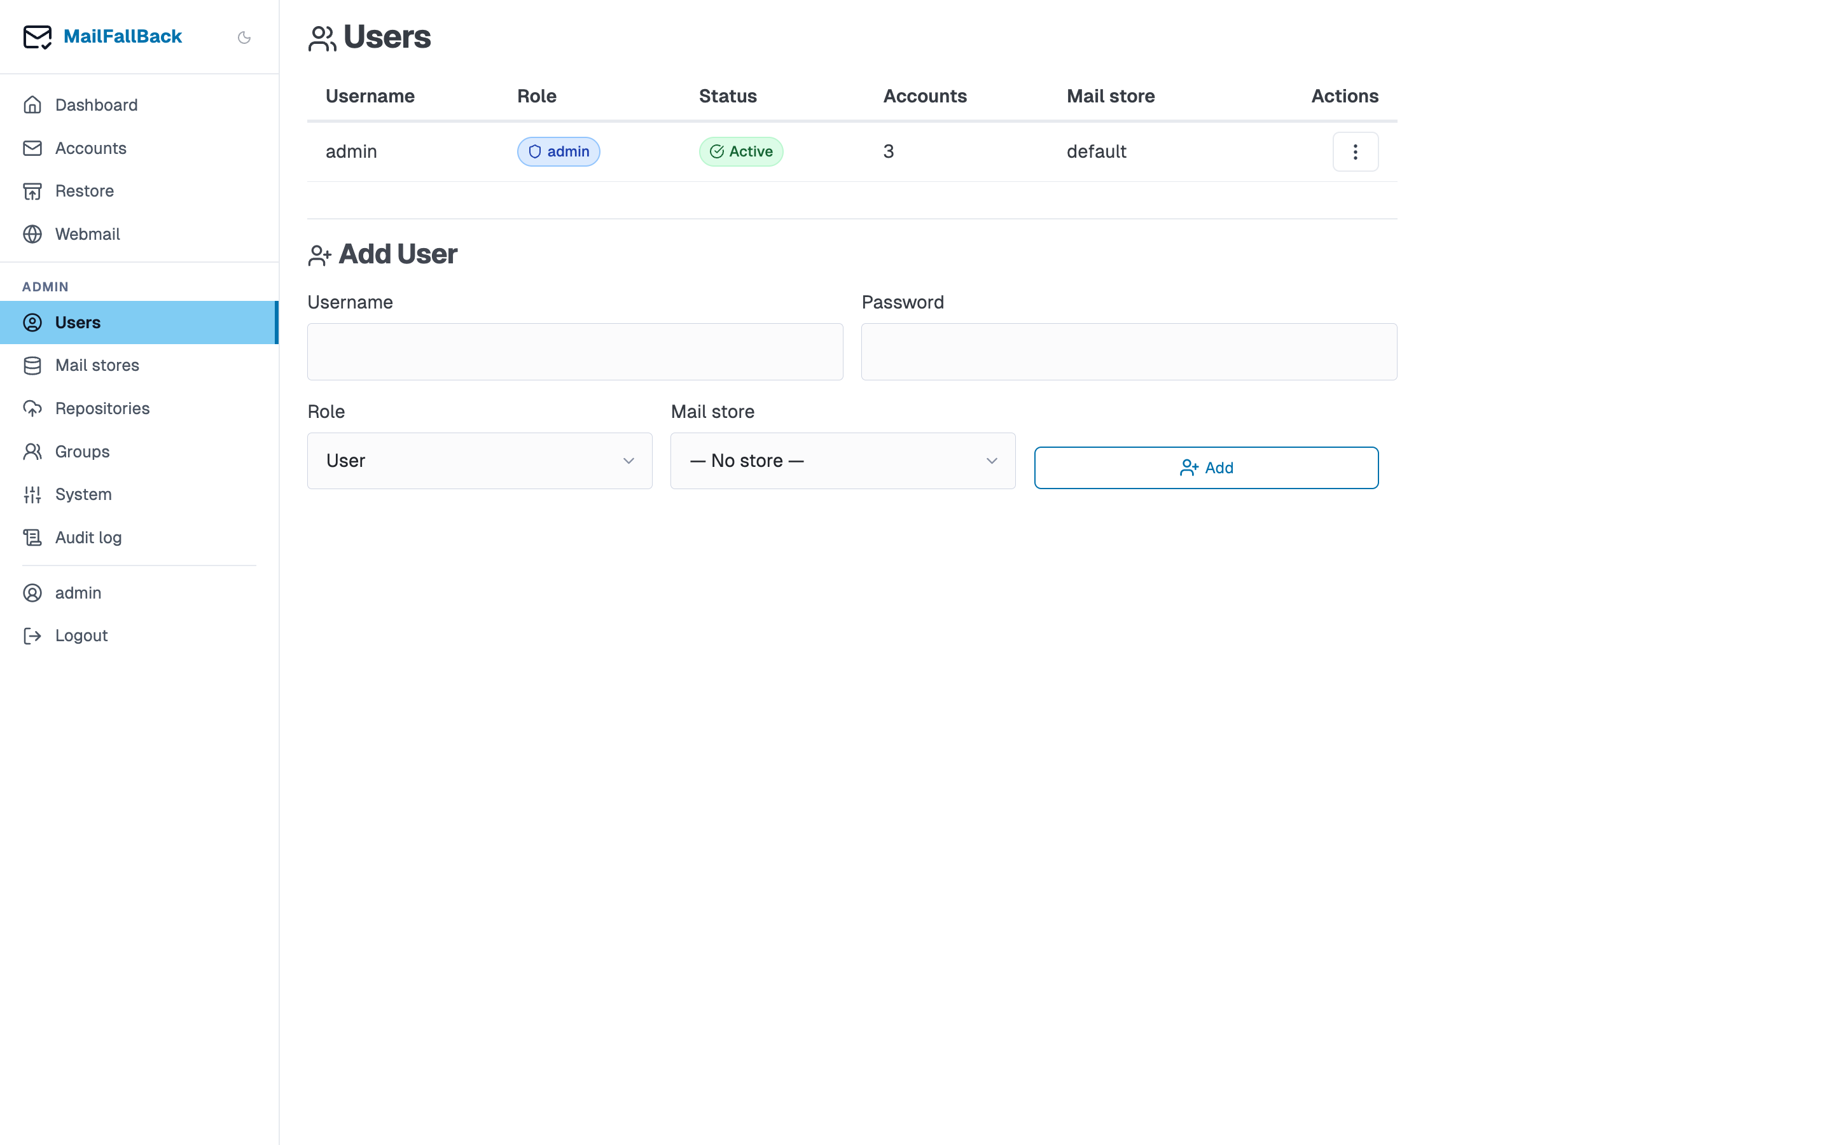Click the admin role badge
Screen dimensions: 1832x1145
pyautogui.click(x=559, y=151)
